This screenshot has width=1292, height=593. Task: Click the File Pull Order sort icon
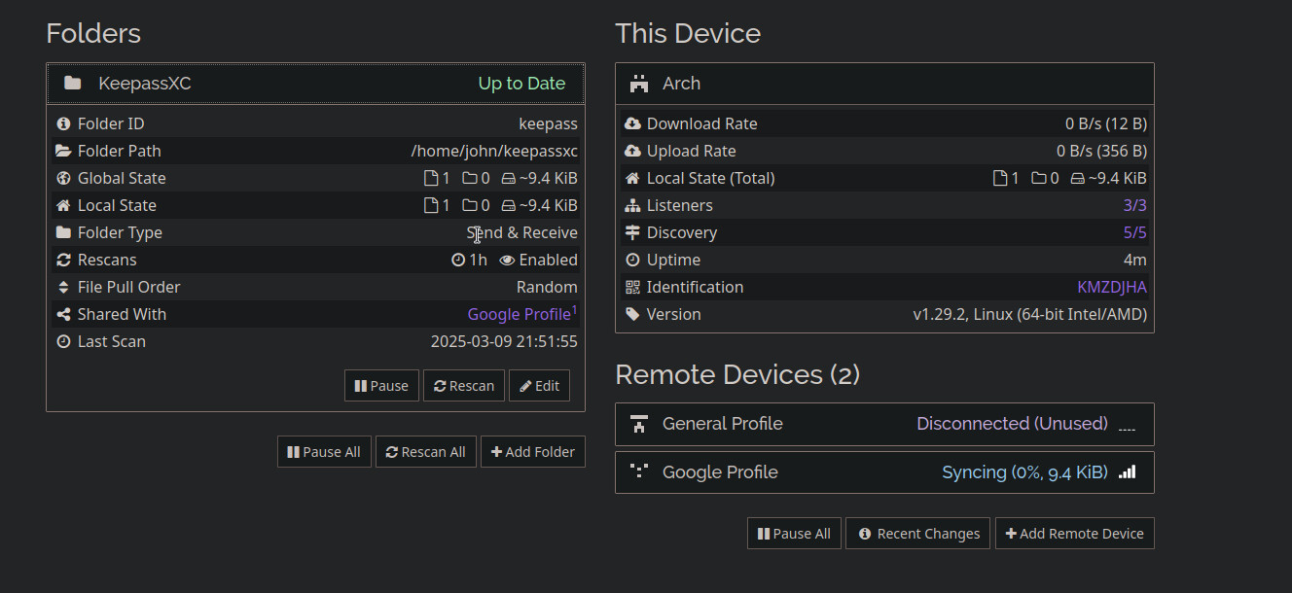pos(63,288)
